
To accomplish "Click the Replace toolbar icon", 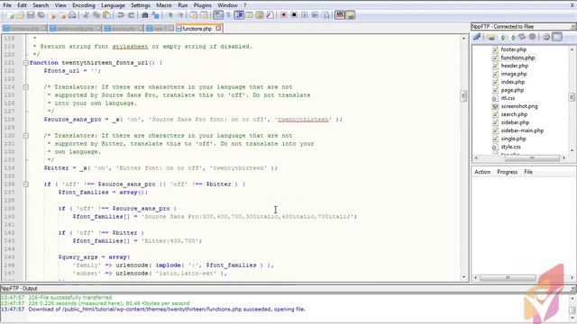I will [156, 15].
